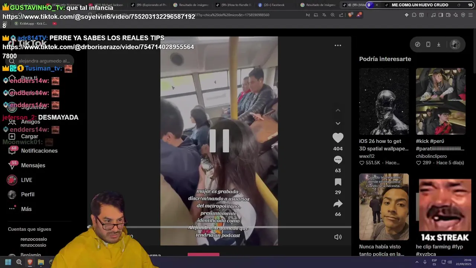Switch to the Little Nightmares YouTube tab
The image size is (476, 268).
pyautogui.click(x=66, y=5)
